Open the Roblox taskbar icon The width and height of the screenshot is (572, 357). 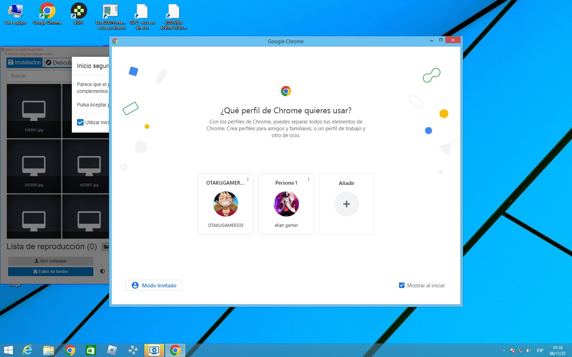pos(112,350)
